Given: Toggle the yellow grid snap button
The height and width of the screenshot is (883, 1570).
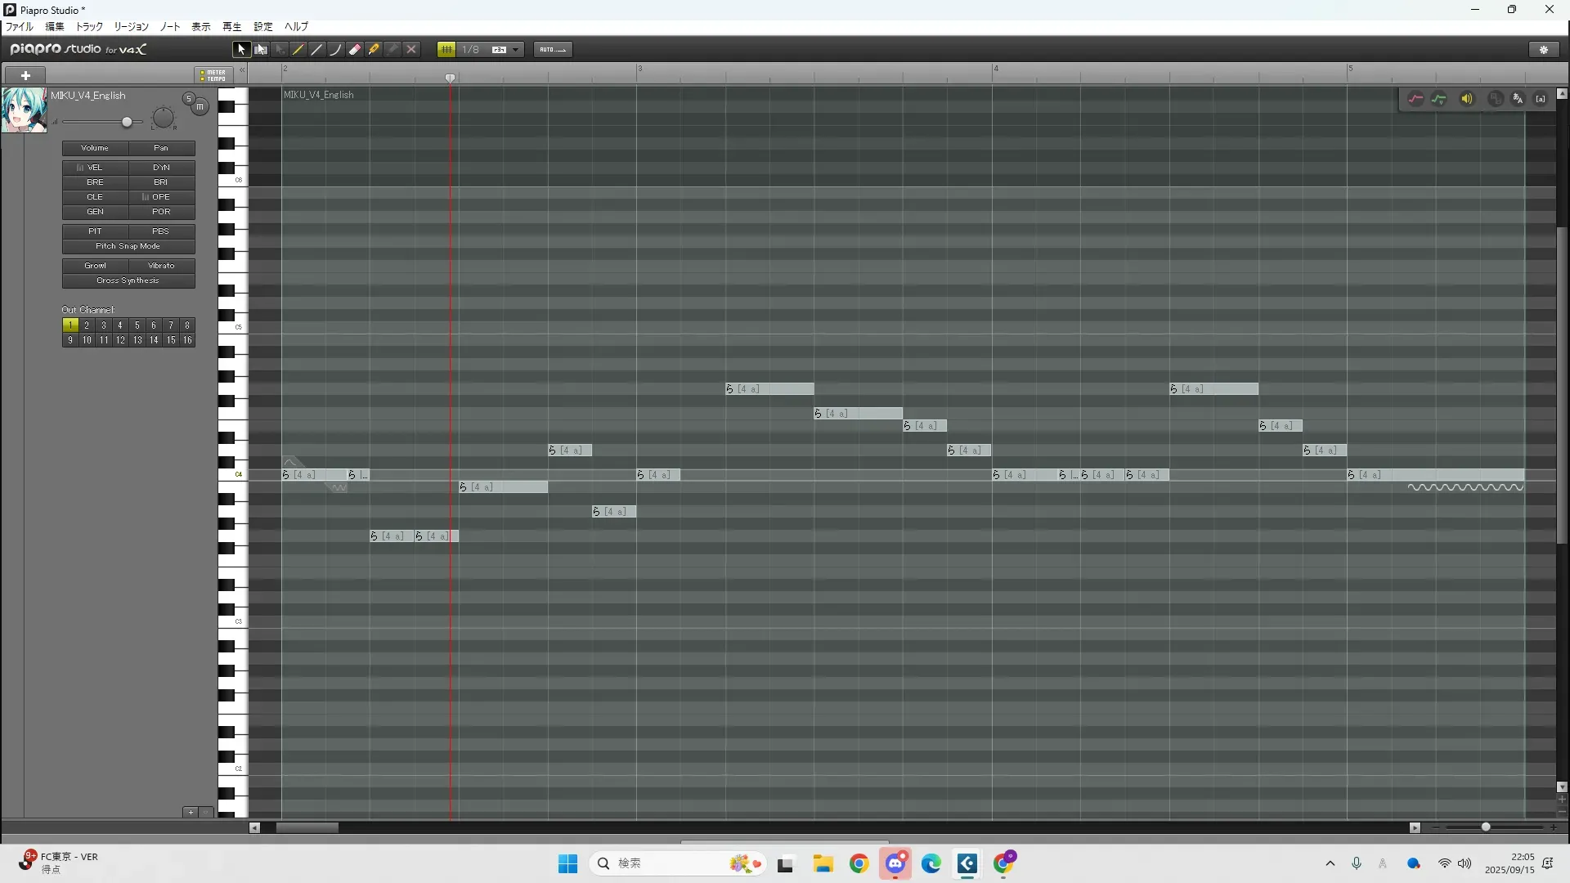Looking at the screenshot, I should pos(446,50).
